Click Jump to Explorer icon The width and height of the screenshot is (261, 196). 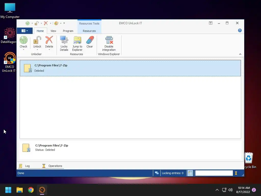click(77, 40)
